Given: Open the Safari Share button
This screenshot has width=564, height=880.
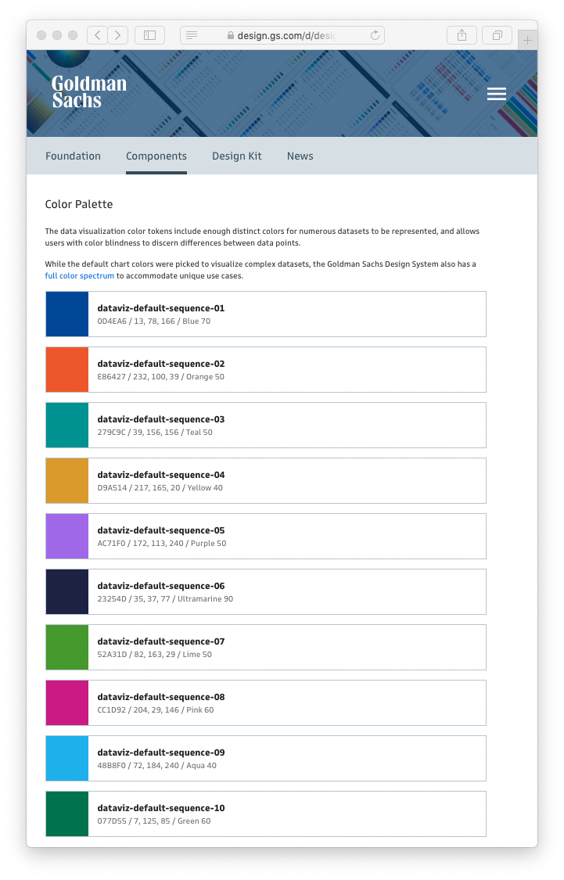Looking at the screenshot, I should [462, 35].
